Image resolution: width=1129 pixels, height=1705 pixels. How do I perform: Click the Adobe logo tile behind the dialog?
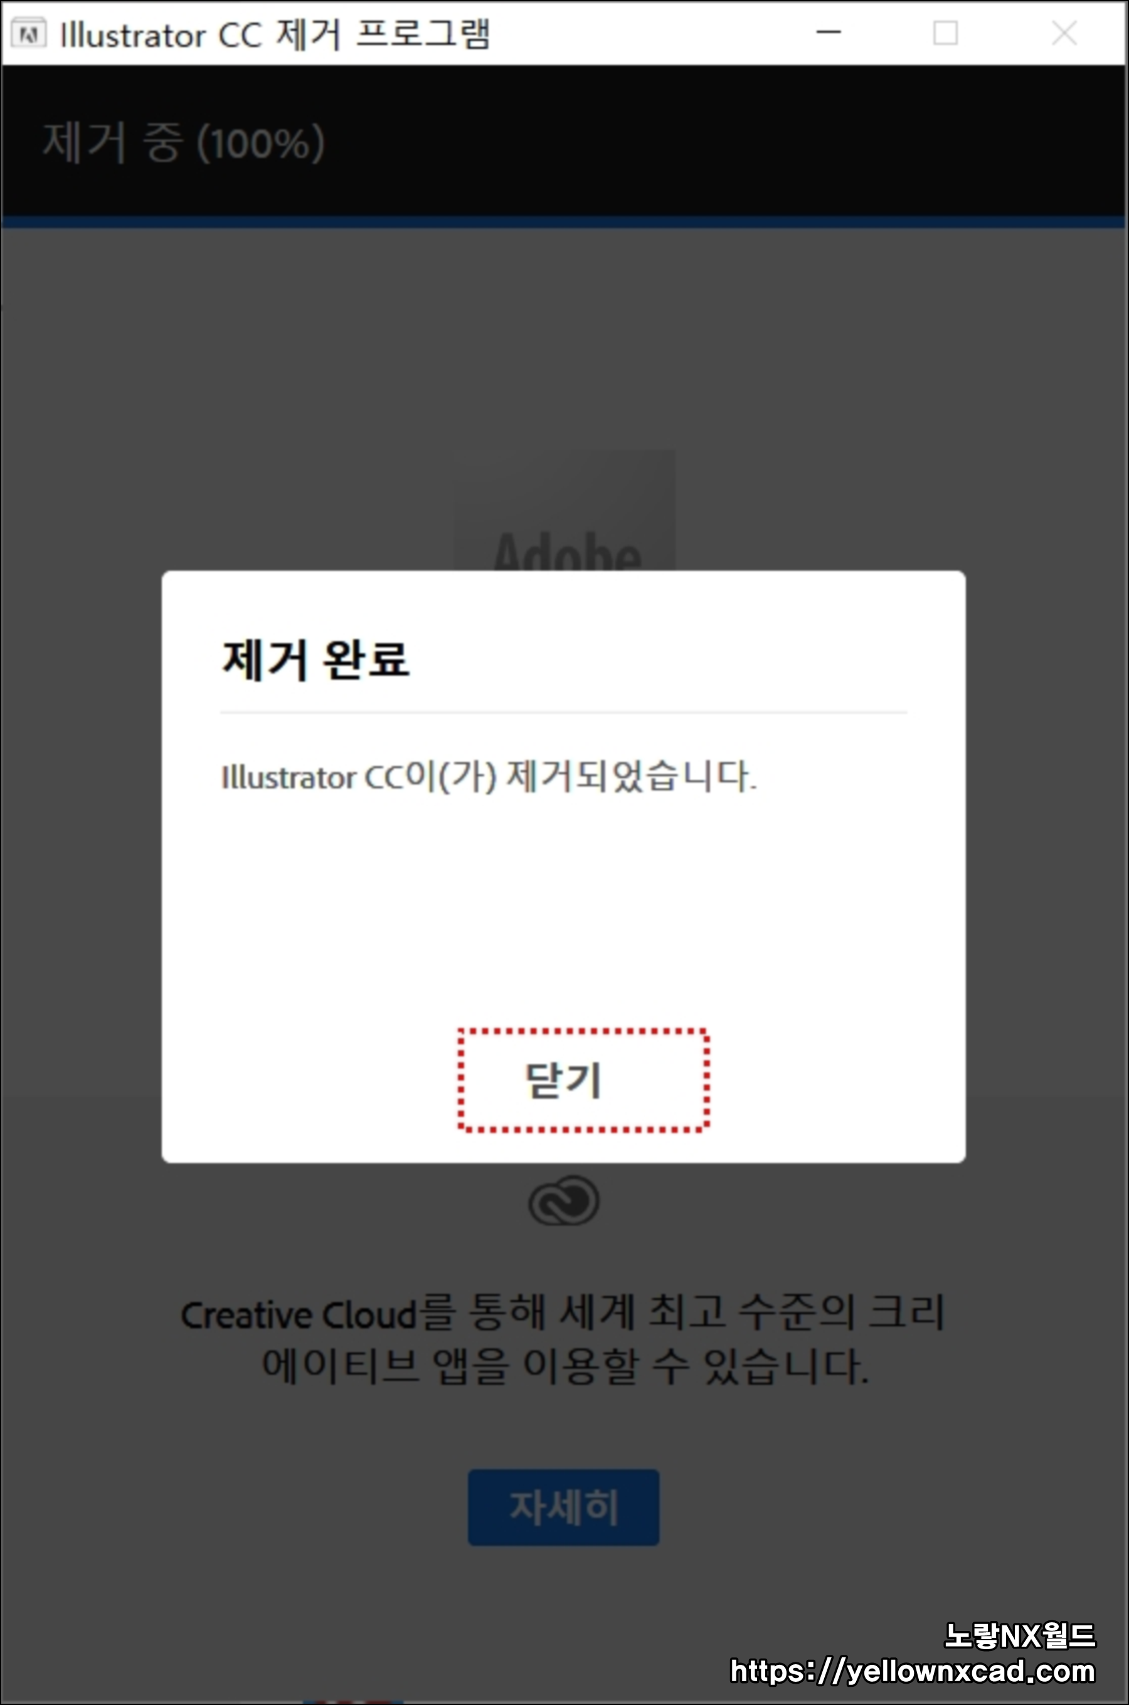[x=565, y=511]
